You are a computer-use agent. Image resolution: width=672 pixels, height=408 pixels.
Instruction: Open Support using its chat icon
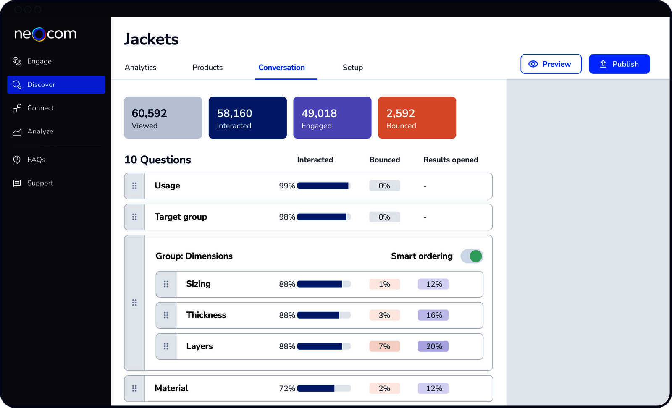[17, 183]
